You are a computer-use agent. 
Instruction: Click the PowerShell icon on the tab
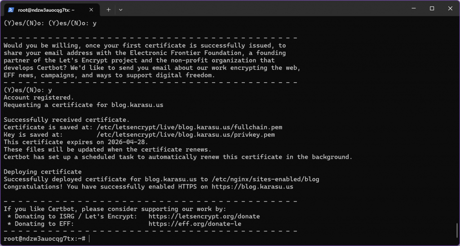tap(11, 9)
